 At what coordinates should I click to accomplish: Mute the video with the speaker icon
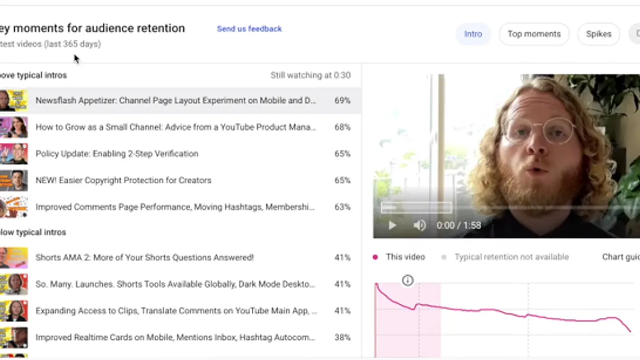(420, 226)
